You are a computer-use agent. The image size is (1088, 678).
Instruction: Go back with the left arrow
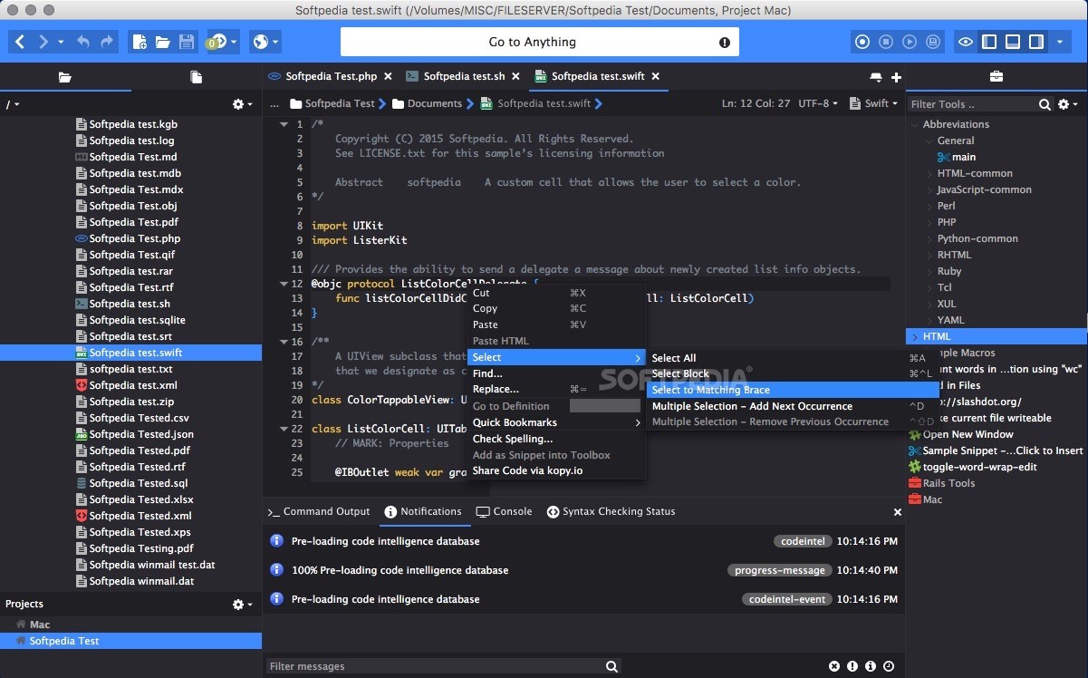point(20,42)
